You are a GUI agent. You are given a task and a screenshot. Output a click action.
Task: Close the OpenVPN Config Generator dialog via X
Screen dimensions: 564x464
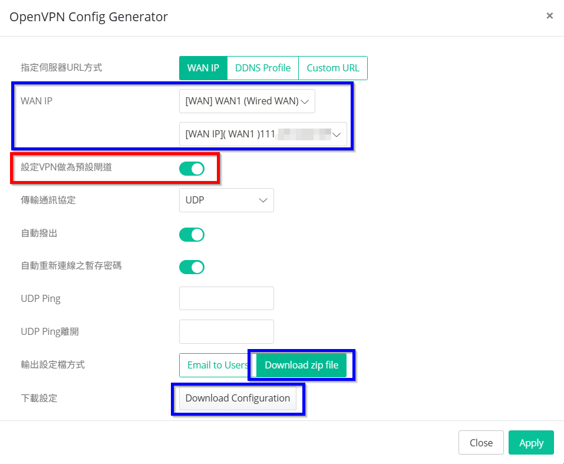tap(549, 16)
